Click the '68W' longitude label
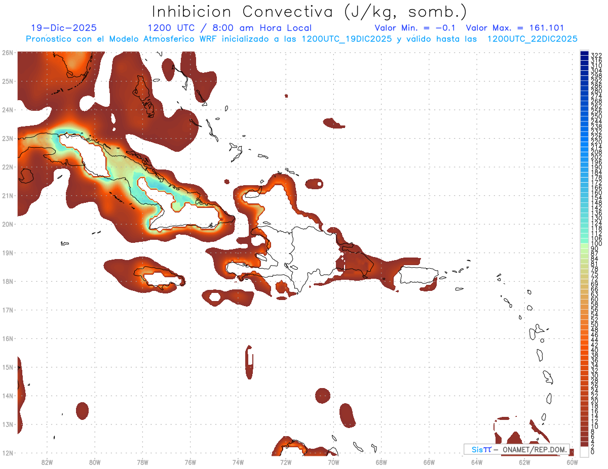Viewport: 608px width, 469px height. click(382, 462)
